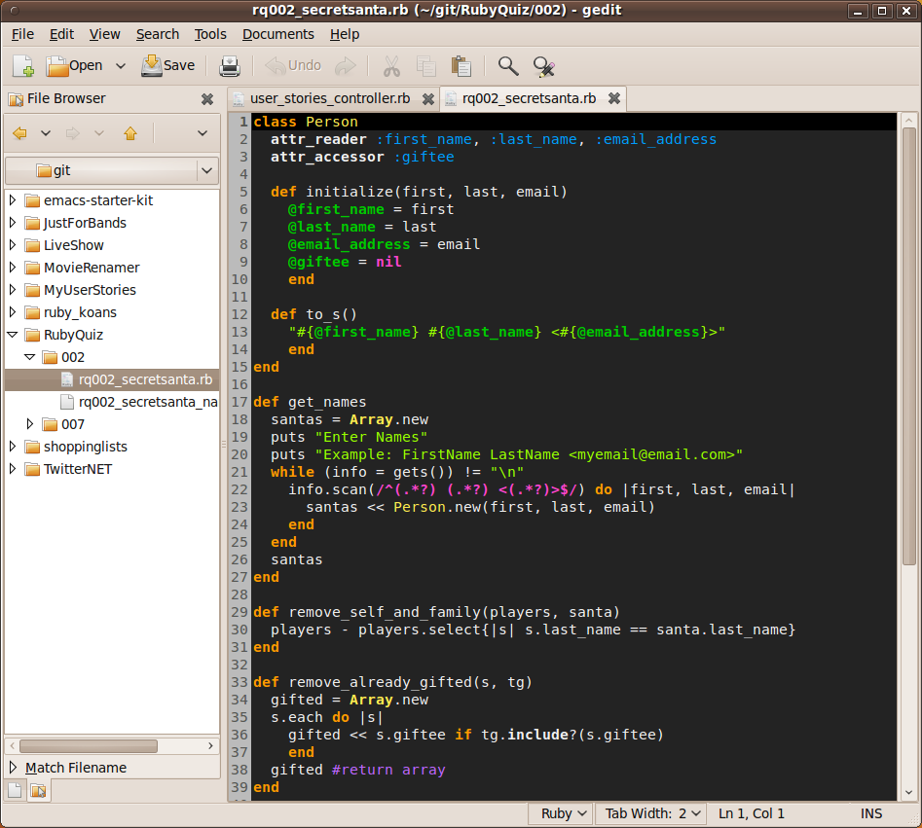
Task: Switch to user_stories_controller.rb tab
Action: coord(329,98)
